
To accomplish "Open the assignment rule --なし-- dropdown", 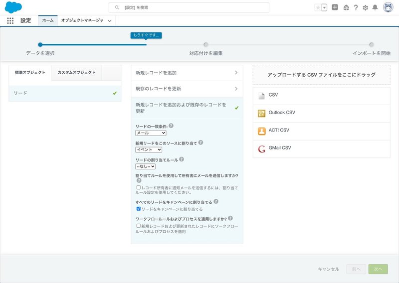I will pos(145,166).
